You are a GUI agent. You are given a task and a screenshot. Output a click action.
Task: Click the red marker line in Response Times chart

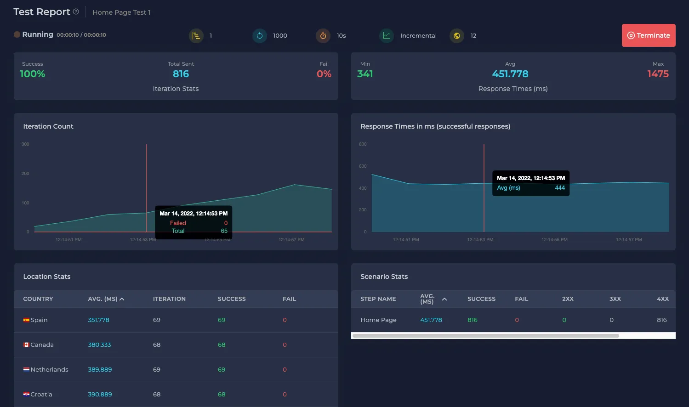click(484, 188)
